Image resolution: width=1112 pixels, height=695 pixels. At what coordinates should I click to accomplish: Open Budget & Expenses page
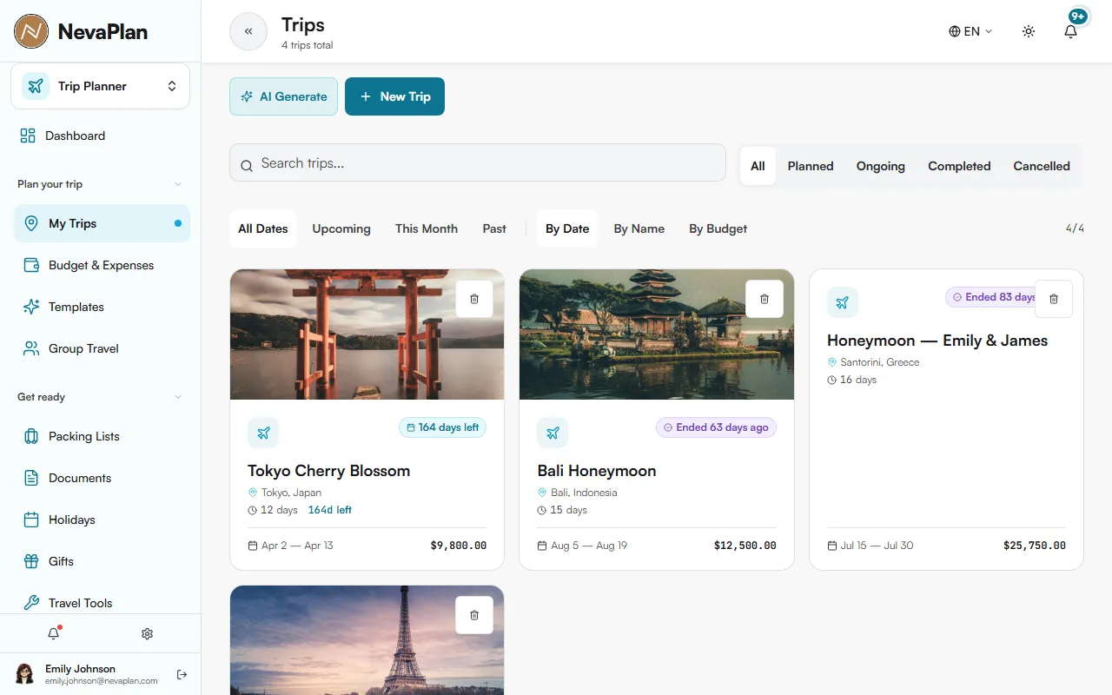coord(102,265)
